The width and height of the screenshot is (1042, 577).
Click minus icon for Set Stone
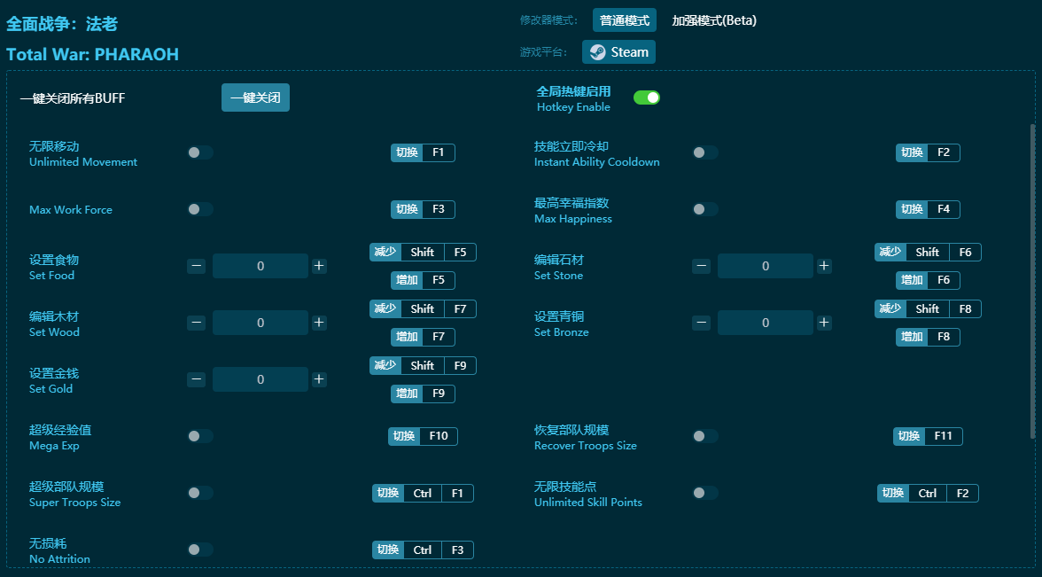coord(701,266)
